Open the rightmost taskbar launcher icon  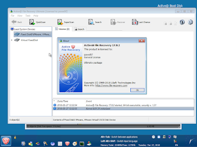pyautogui.click(x=89, y=143)
